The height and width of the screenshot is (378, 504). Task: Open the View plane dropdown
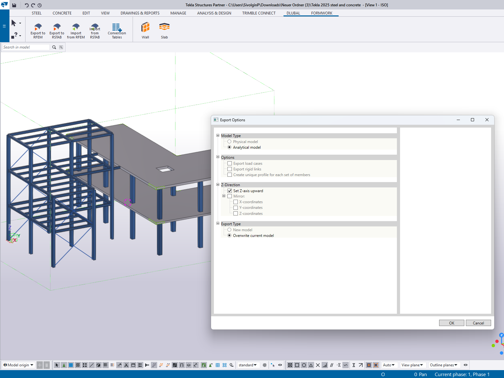click(412, 365)
